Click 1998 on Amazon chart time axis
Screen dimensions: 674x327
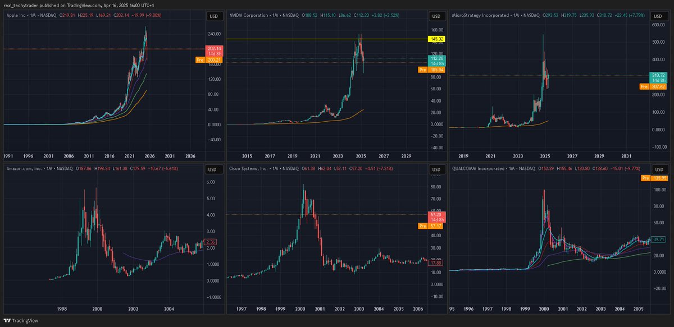(62, 308)
